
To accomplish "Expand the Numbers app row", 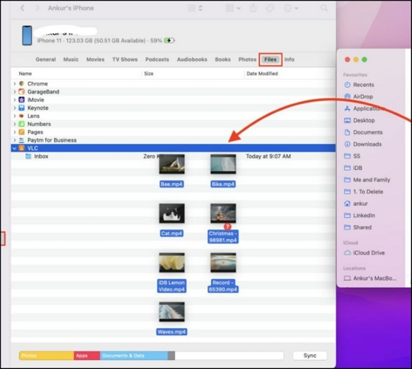I will click(x=15, y=124).
